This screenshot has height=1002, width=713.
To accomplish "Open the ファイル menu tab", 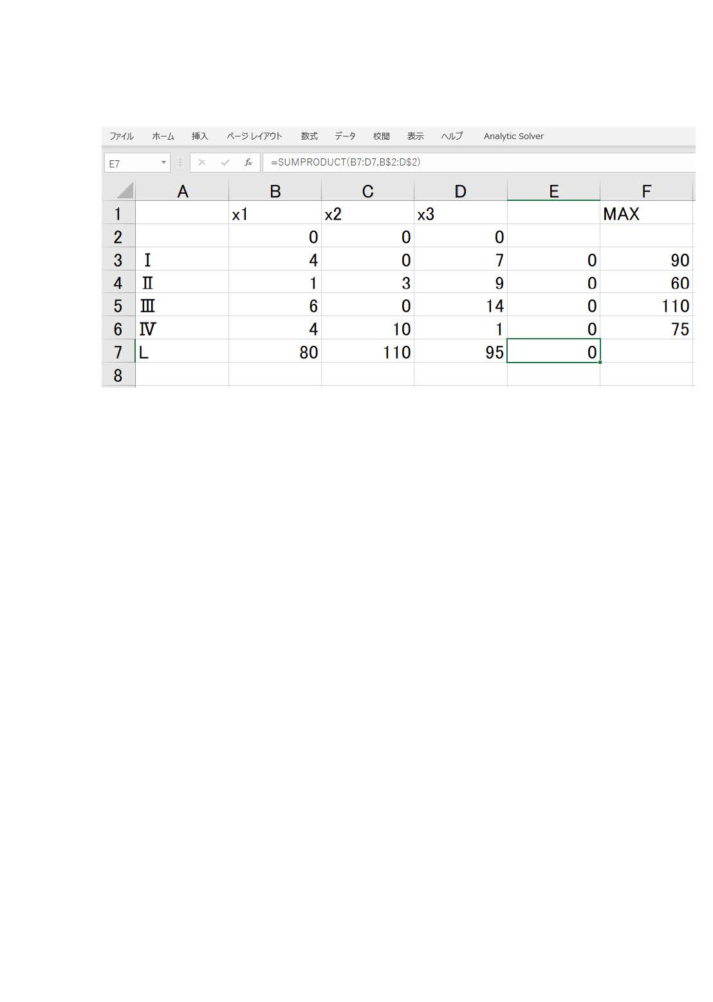I will [x=121, y=136].
